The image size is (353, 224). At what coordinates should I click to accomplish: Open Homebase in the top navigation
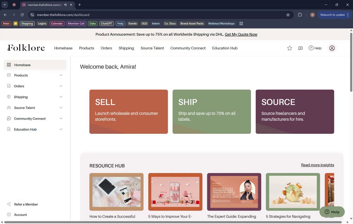tap(63, 48)
